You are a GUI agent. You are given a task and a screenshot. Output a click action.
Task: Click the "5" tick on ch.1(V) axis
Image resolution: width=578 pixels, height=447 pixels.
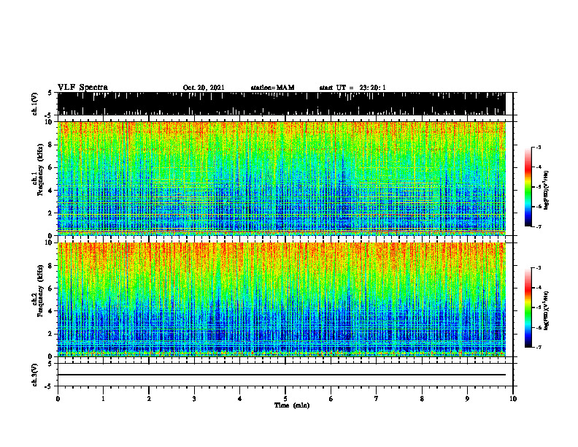pos(50,93)
